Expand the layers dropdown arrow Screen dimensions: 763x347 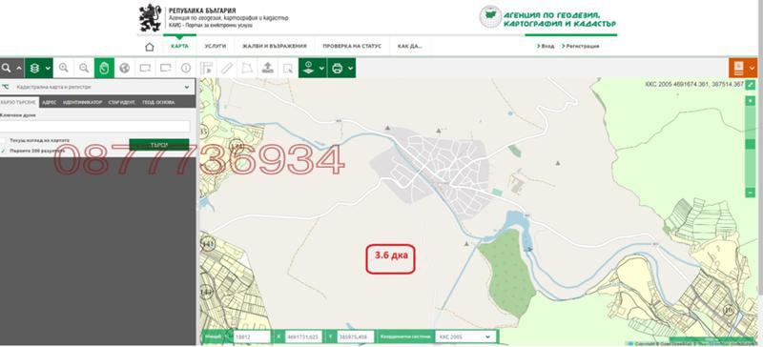[x=48, y=68]
